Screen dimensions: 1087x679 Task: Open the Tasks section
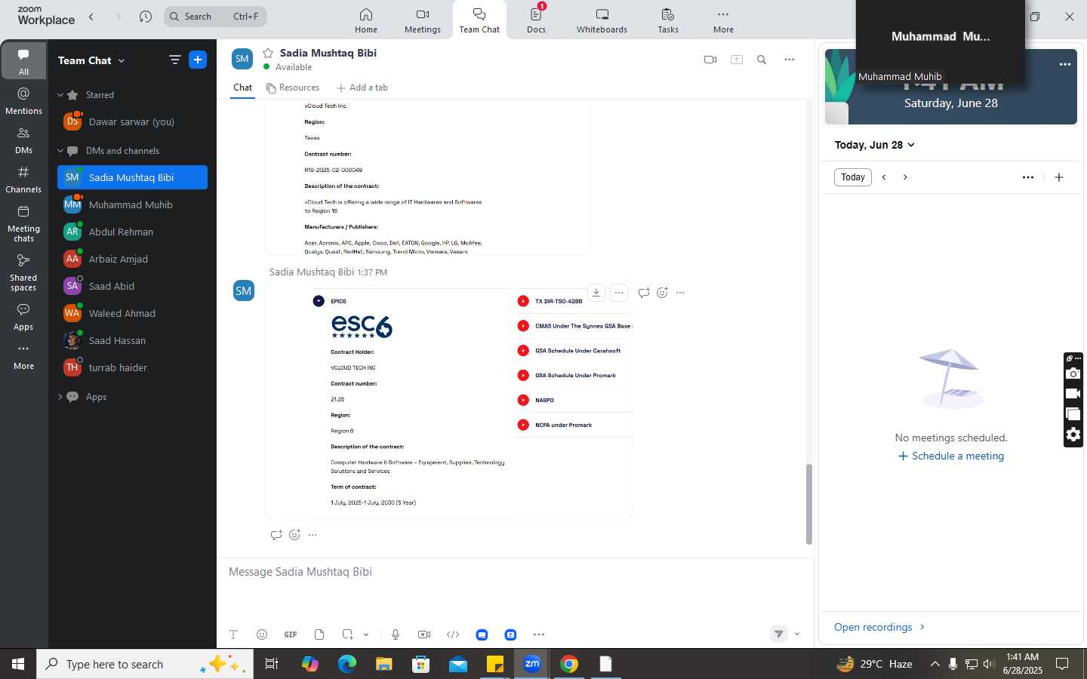[x=668, y=20]
